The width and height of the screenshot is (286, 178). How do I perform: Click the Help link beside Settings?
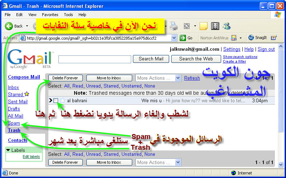(249, 49)
